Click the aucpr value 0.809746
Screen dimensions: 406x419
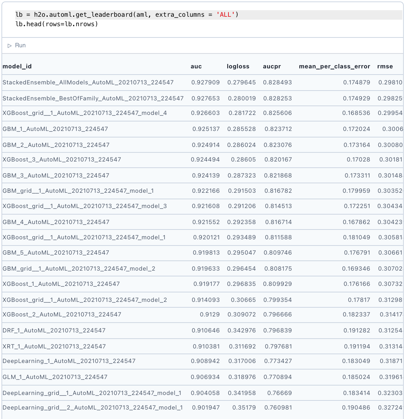pos(278,252)
